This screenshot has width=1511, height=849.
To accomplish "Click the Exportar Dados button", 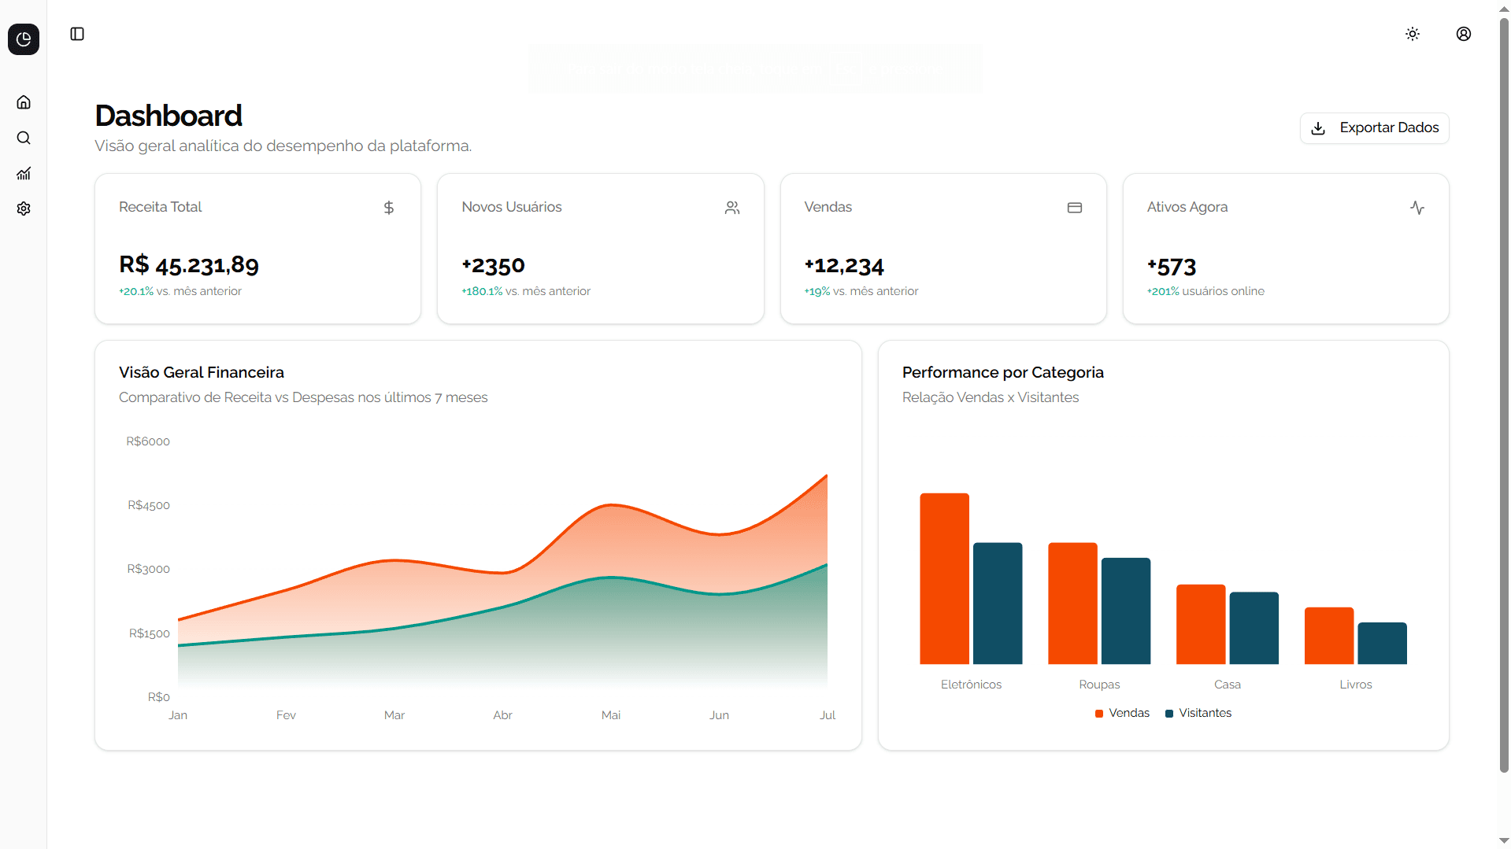I will click(1374, 127).
